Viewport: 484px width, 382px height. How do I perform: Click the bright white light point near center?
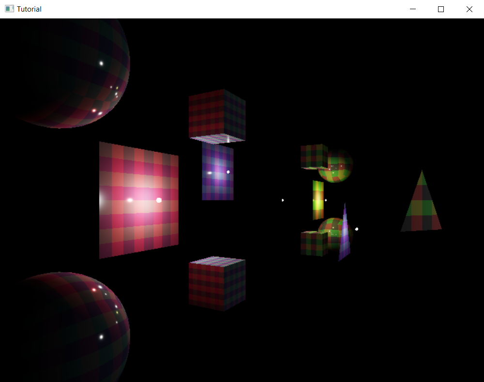pos(283,199)
